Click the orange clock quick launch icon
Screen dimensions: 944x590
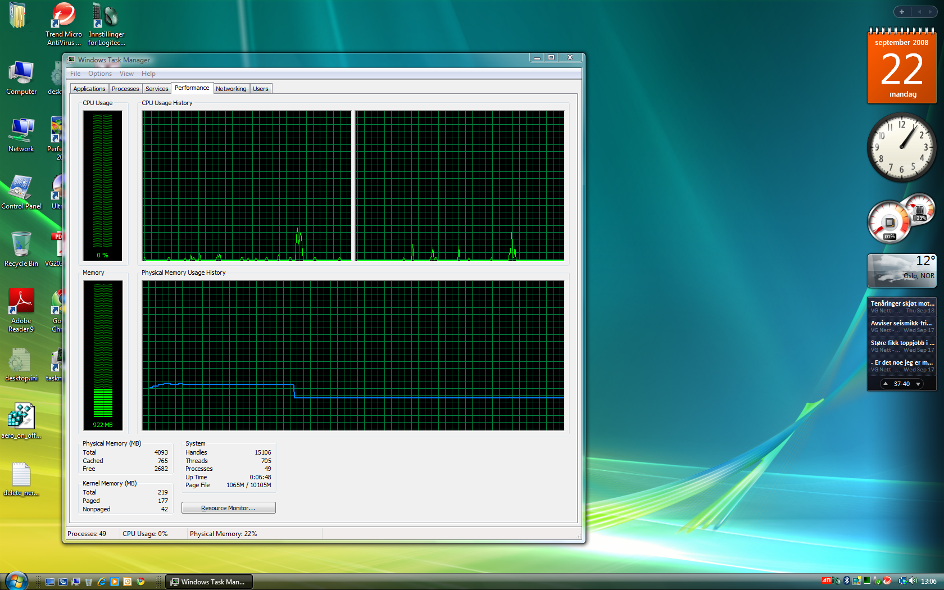coord(128,582)
